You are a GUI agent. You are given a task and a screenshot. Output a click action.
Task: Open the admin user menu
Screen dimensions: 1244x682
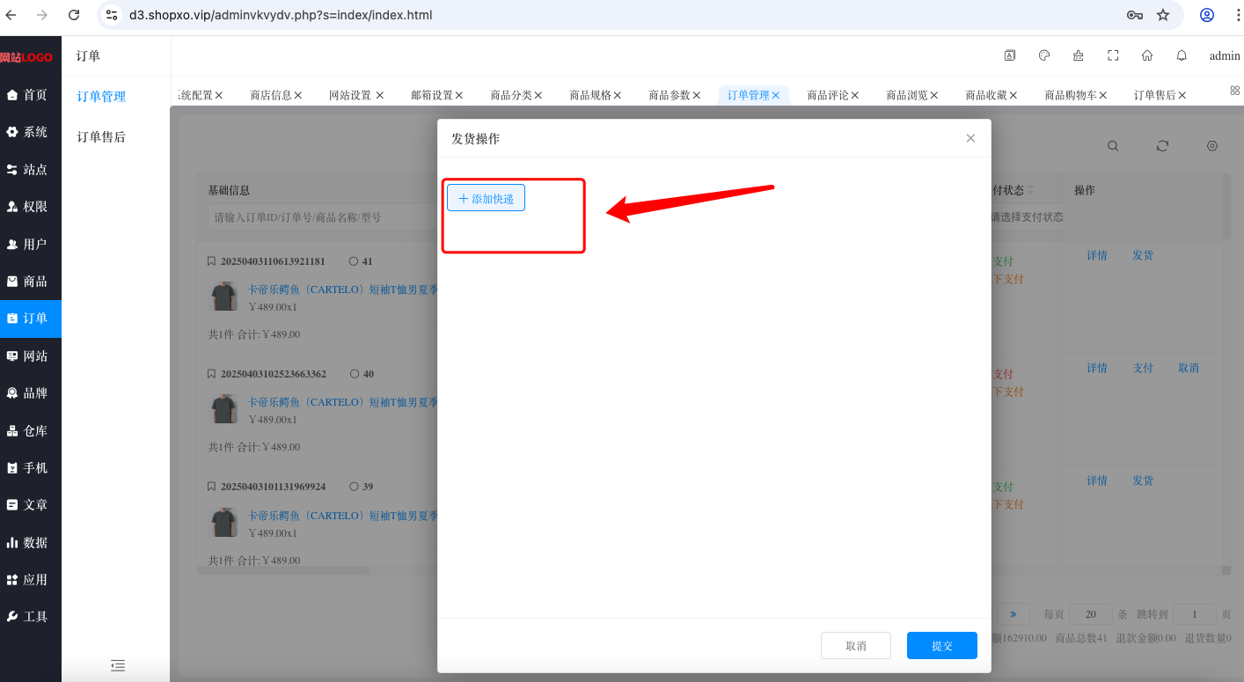click(x=1225, y=55)
